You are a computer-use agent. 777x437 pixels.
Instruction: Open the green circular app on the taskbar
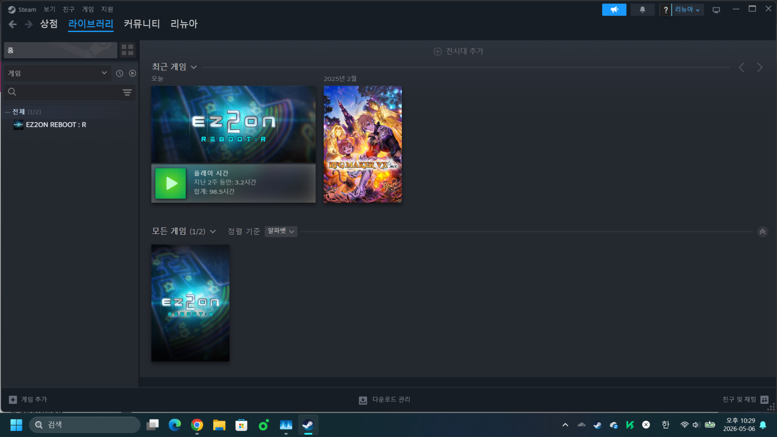click(263, 425)
